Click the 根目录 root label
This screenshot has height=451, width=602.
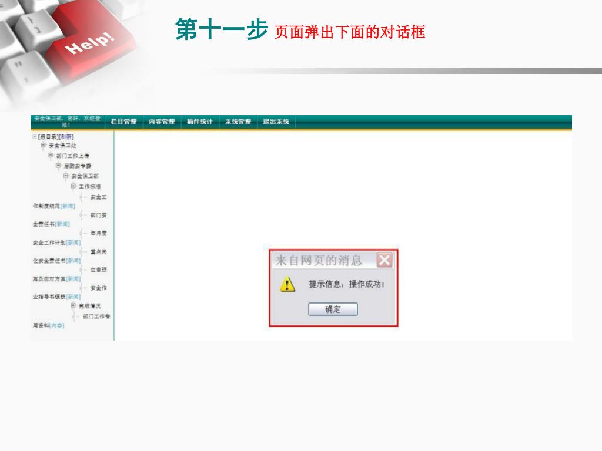48,137
